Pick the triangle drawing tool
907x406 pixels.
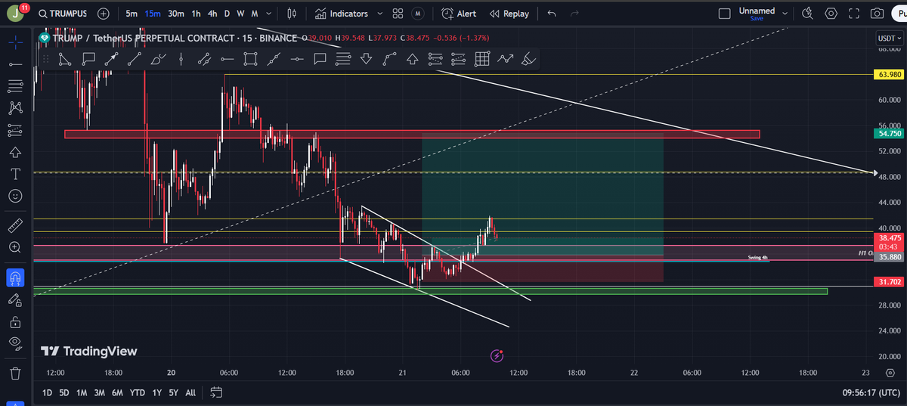pos(65,58)
